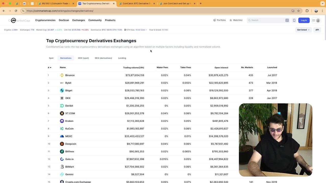
Task: Expand the ETH Gas Gwei dropdown
Action: point(136,30)
